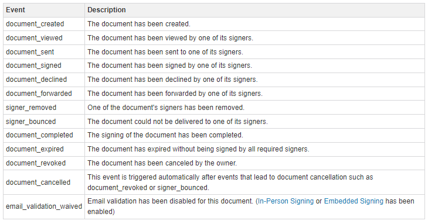Select the document_completed event cell
This screenshot has width=428, height=224.
pos(44,135)
